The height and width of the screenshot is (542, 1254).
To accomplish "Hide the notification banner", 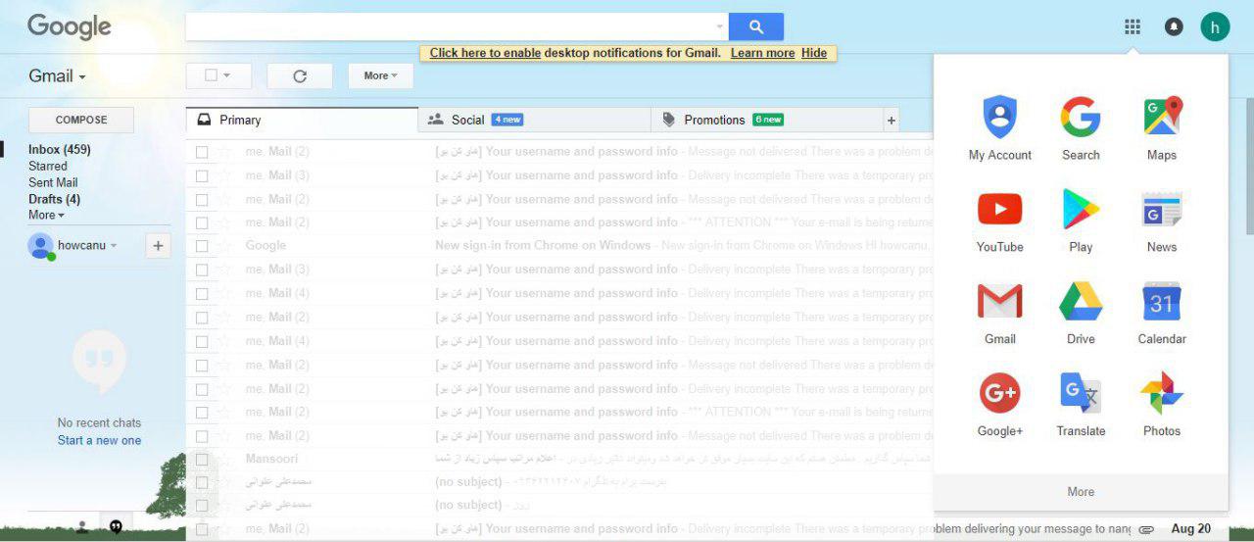I will (x=814, y=53).
